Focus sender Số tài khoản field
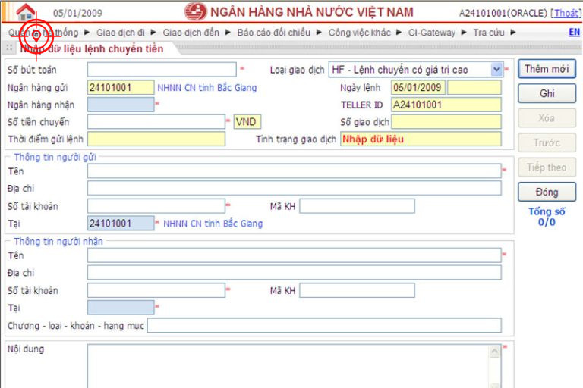The image size is (583, 388). [156, 206]
